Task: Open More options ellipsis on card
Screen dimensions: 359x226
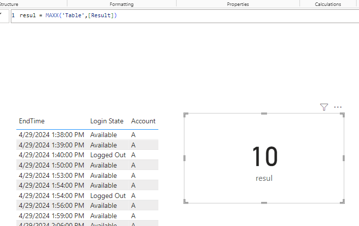Action: click(x=338, y=107)
